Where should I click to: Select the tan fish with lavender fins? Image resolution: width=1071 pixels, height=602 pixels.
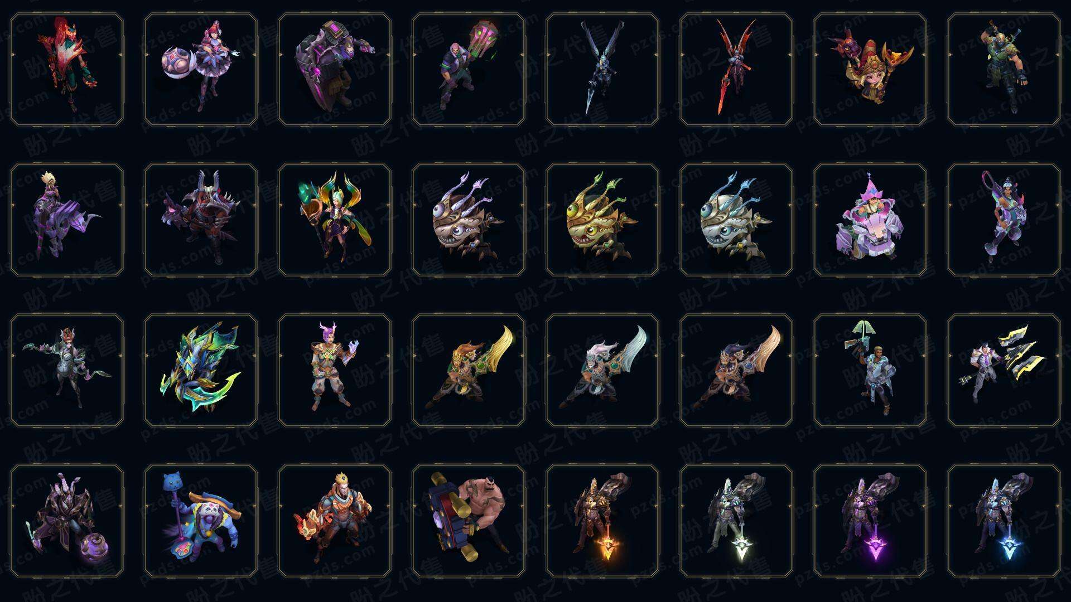pyautogui.click(x=469, y=220)
